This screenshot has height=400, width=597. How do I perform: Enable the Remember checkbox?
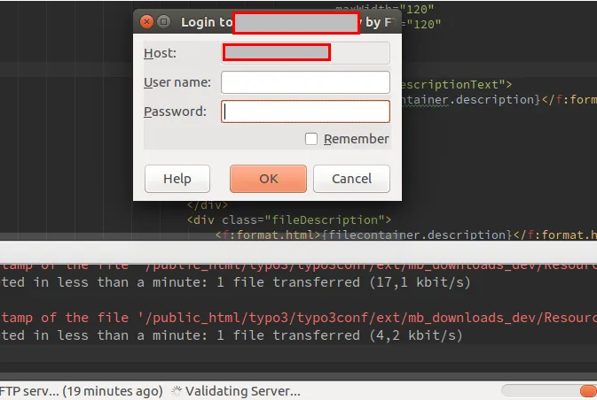pyautogui.click(x=311, y=139)
